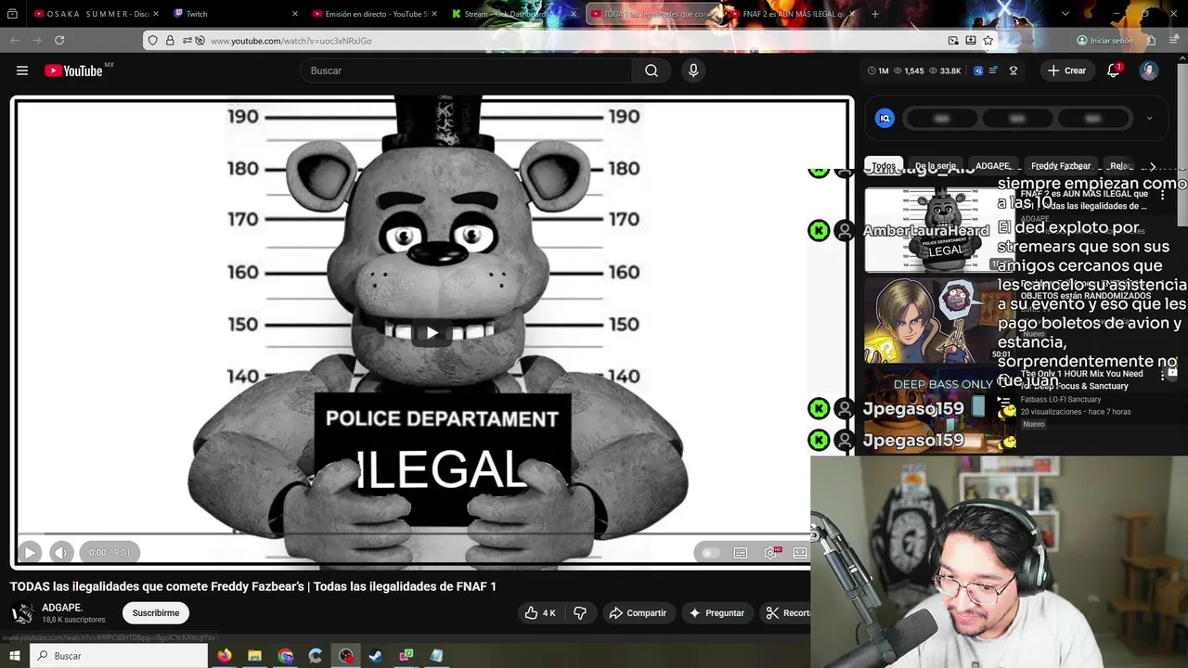Image resolution: width=1188 pixels, height=668 pixels.
Task: Select the Freddy Fazbear filter chip
Action: (1061, 166)
